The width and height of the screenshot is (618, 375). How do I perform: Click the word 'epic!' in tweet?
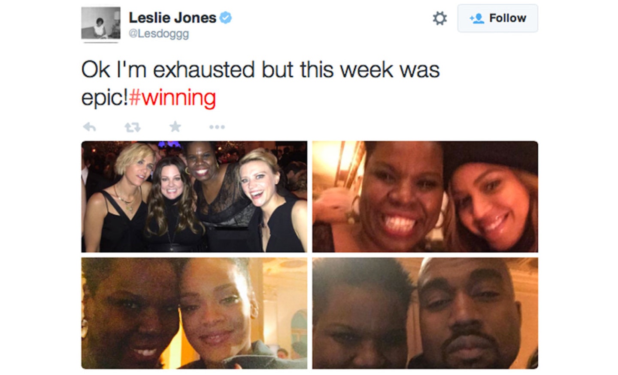coord(105,99)
